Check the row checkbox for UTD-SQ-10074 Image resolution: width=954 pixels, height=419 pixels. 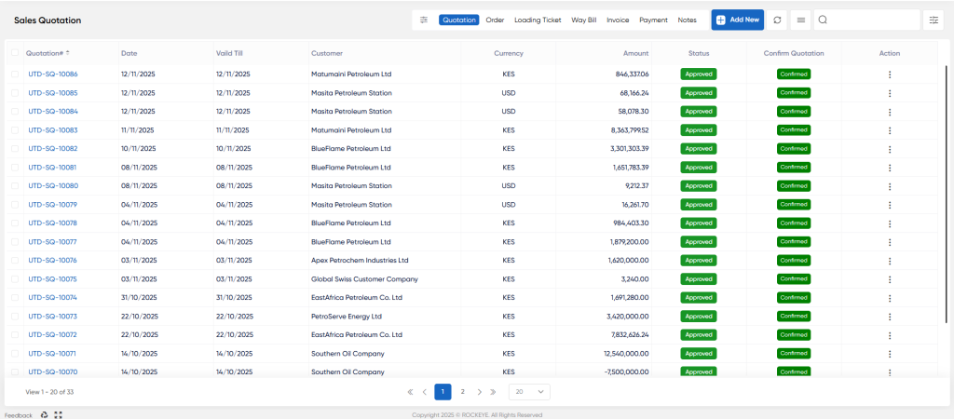coord(15,298)
